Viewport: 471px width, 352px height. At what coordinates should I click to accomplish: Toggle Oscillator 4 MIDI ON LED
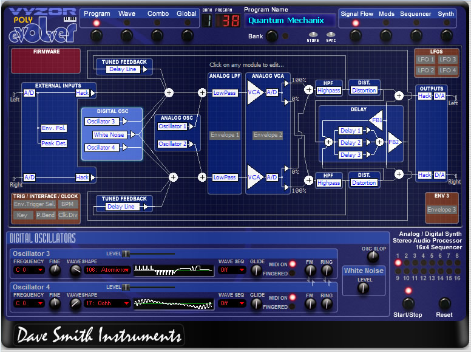pos(293,297)
